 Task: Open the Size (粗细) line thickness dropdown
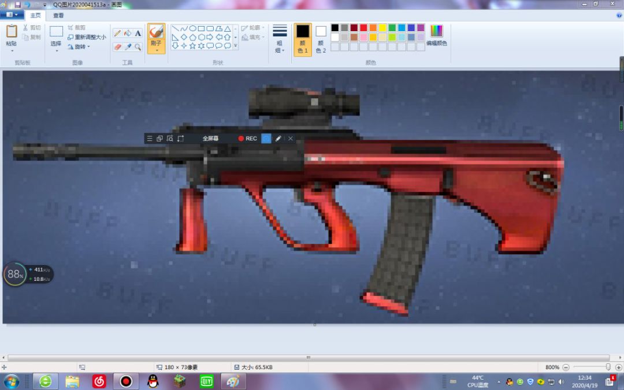[x=280, y=39]
